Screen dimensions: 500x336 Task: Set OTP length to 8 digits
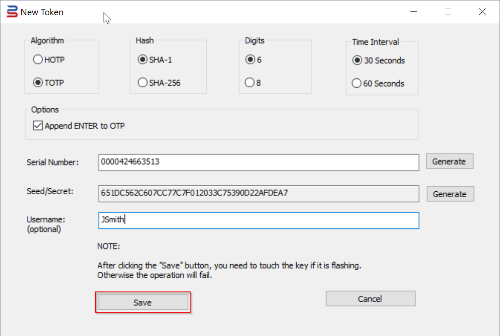tap(250, 83)
